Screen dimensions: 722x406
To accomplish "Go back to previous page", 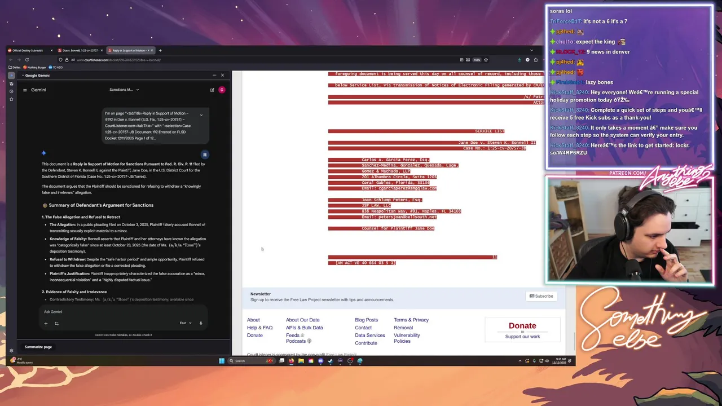I will click(11, 60).
